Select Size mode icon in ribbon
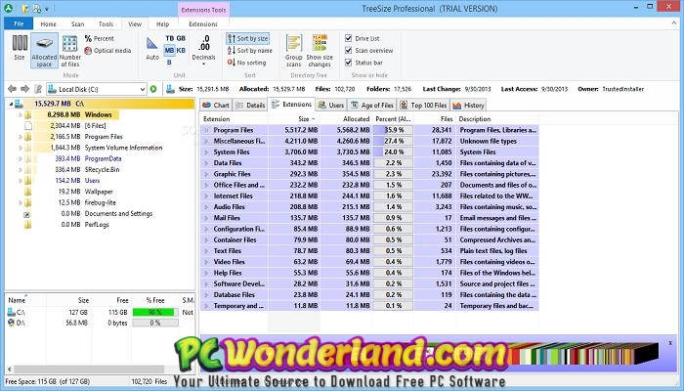Screen dimensions: 684x391 pyautogui.click(x=20, y=48)
